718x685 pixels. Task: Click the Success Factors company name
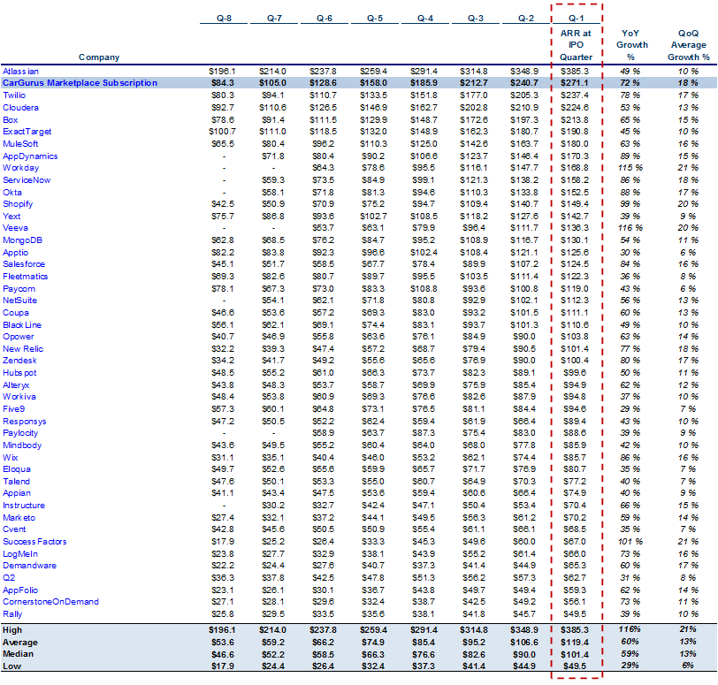pos(34,542)
